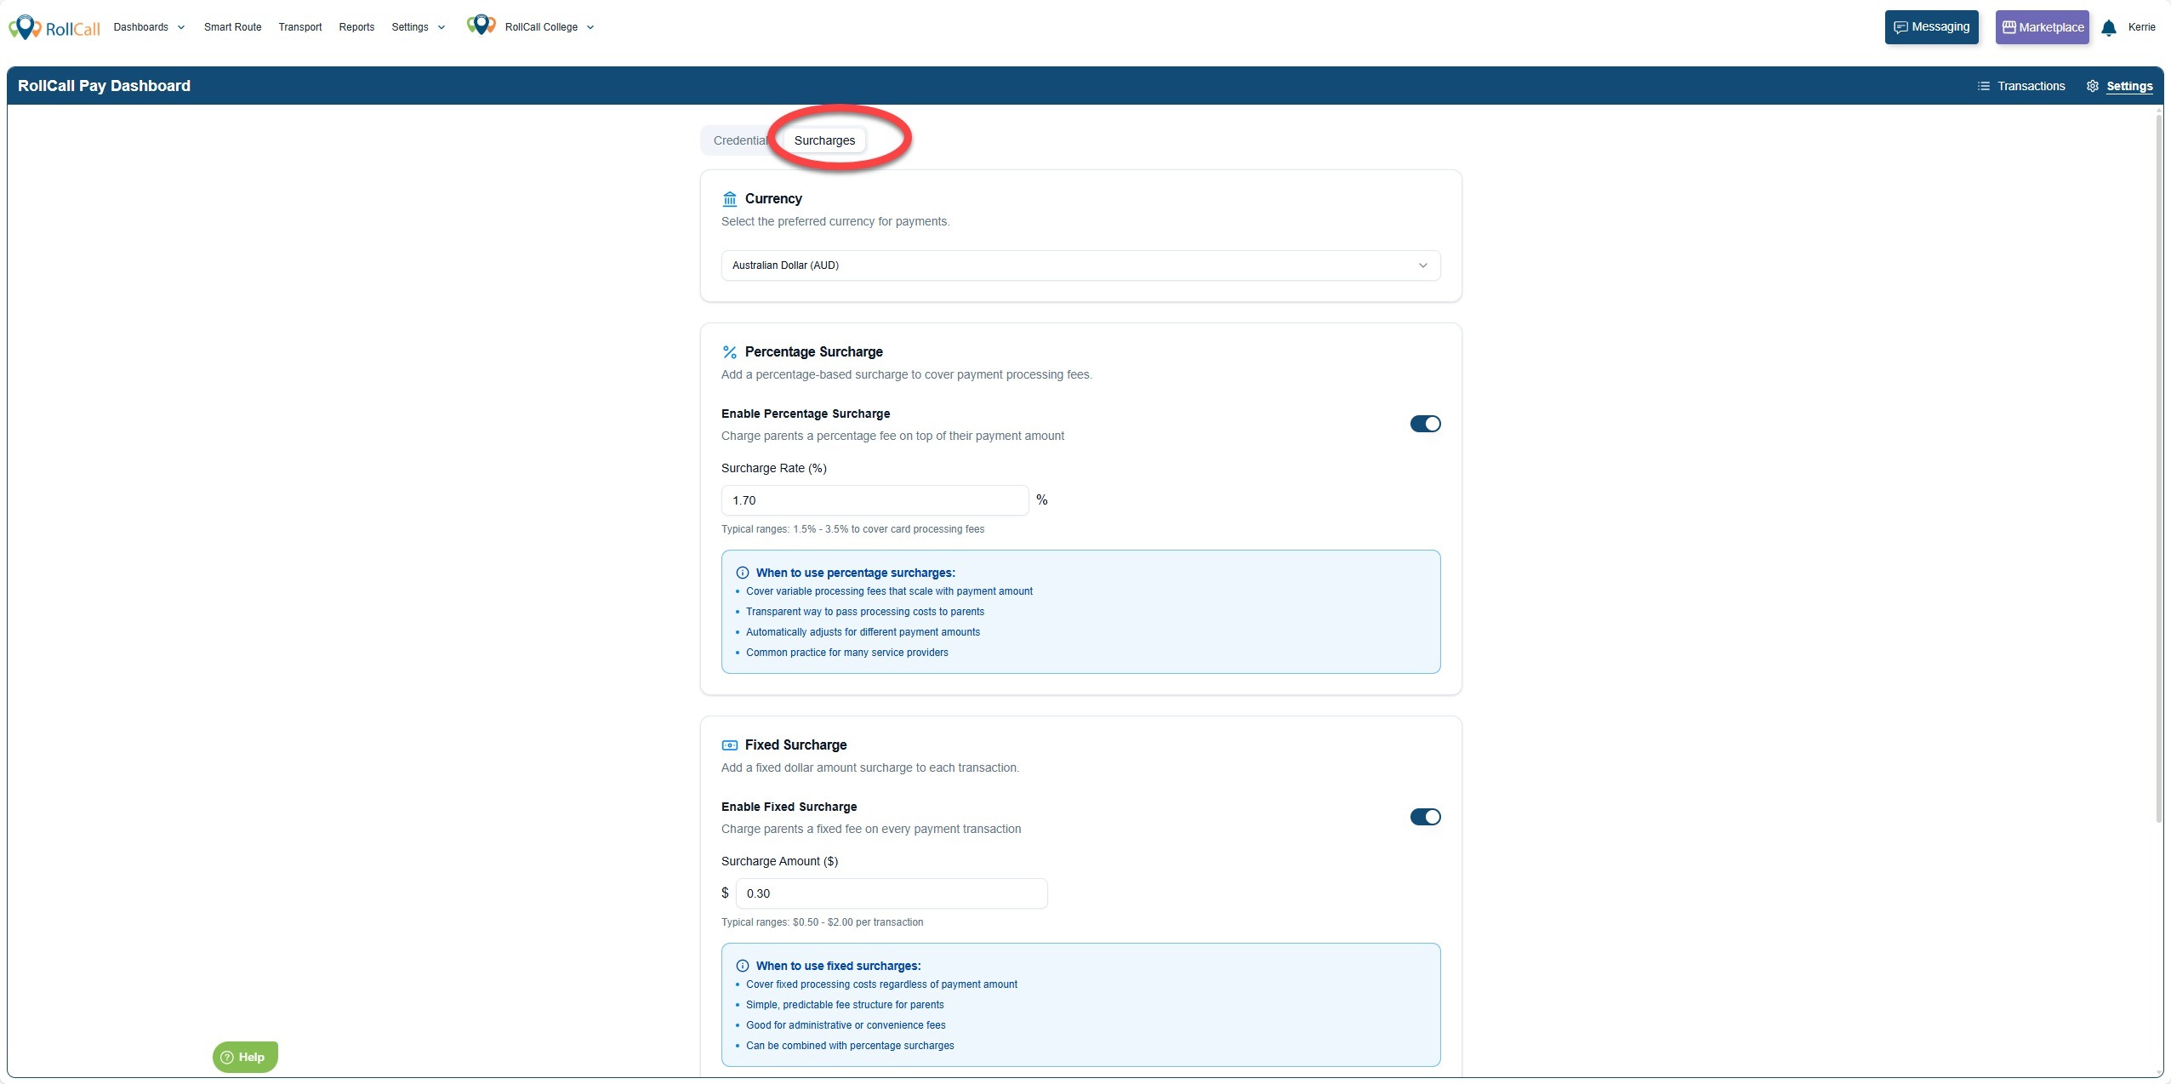Image resolution: width=2171 pixels, height=1084 pixels.
Task: Click the Percentage Surcharge percent icon
Action: [729, 352]
